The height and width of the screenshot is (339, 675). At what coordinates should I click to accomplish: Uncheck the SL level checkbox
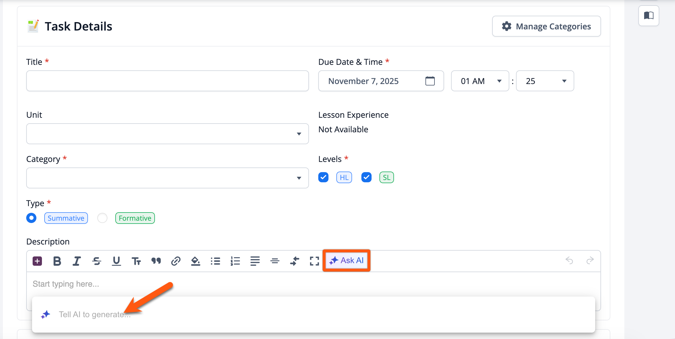click(366, 177)
